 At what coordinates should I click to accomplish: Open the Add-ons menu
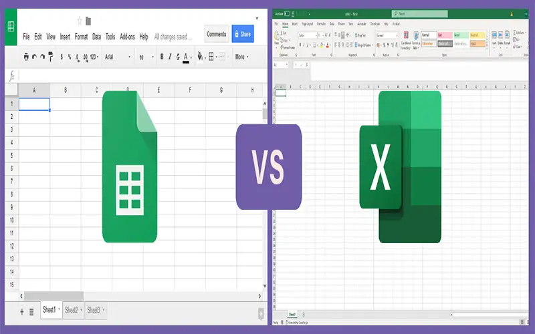coord(127,37)
